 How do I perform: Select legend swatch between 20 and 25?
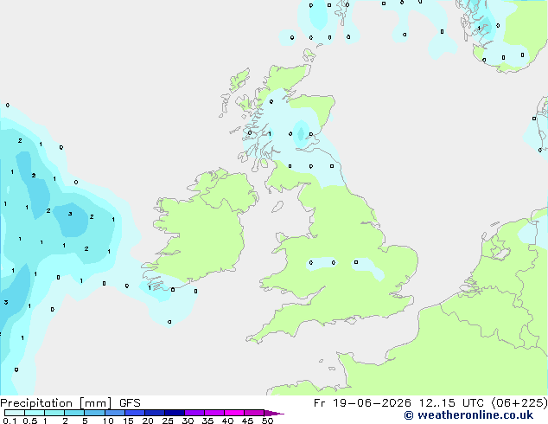point(154,413)
